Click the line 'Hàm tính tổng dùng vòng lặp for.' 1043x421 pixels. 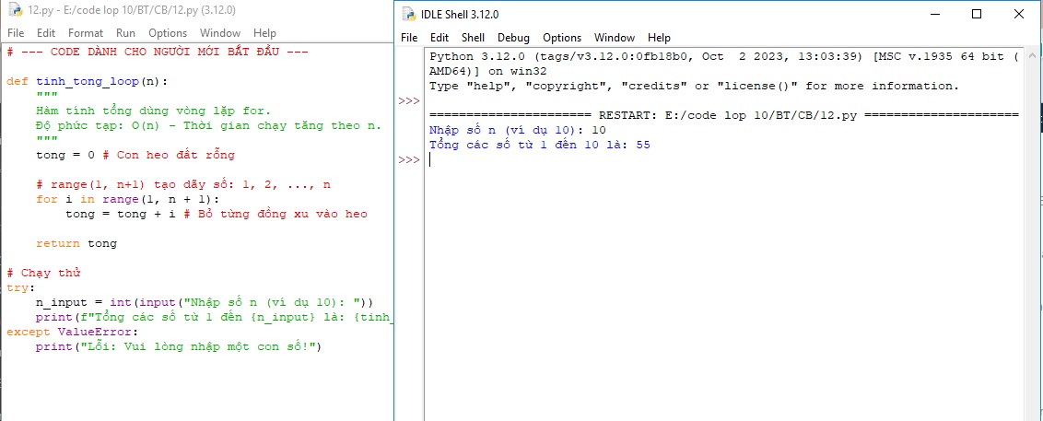[154, 111]
